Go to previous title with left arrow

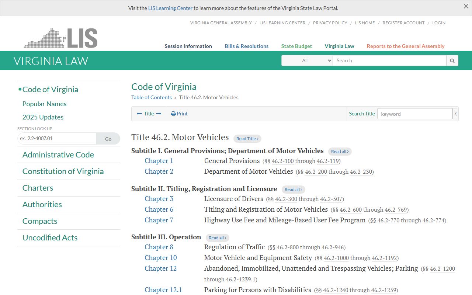139,114
